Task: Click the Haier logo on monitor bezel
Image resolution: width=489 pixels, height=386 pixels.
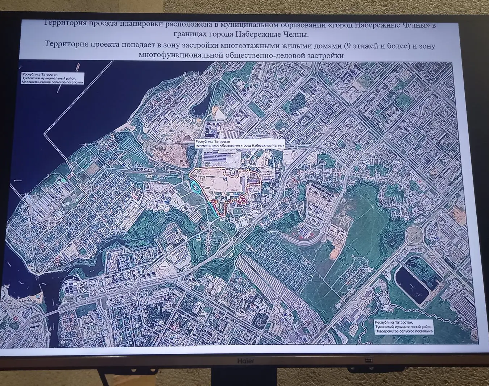Action: (x=246, y=361)
